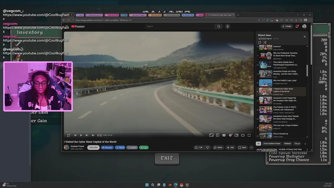Open player settings gear
This screenshot has height=188, width=334.
[x=230, y=135]
